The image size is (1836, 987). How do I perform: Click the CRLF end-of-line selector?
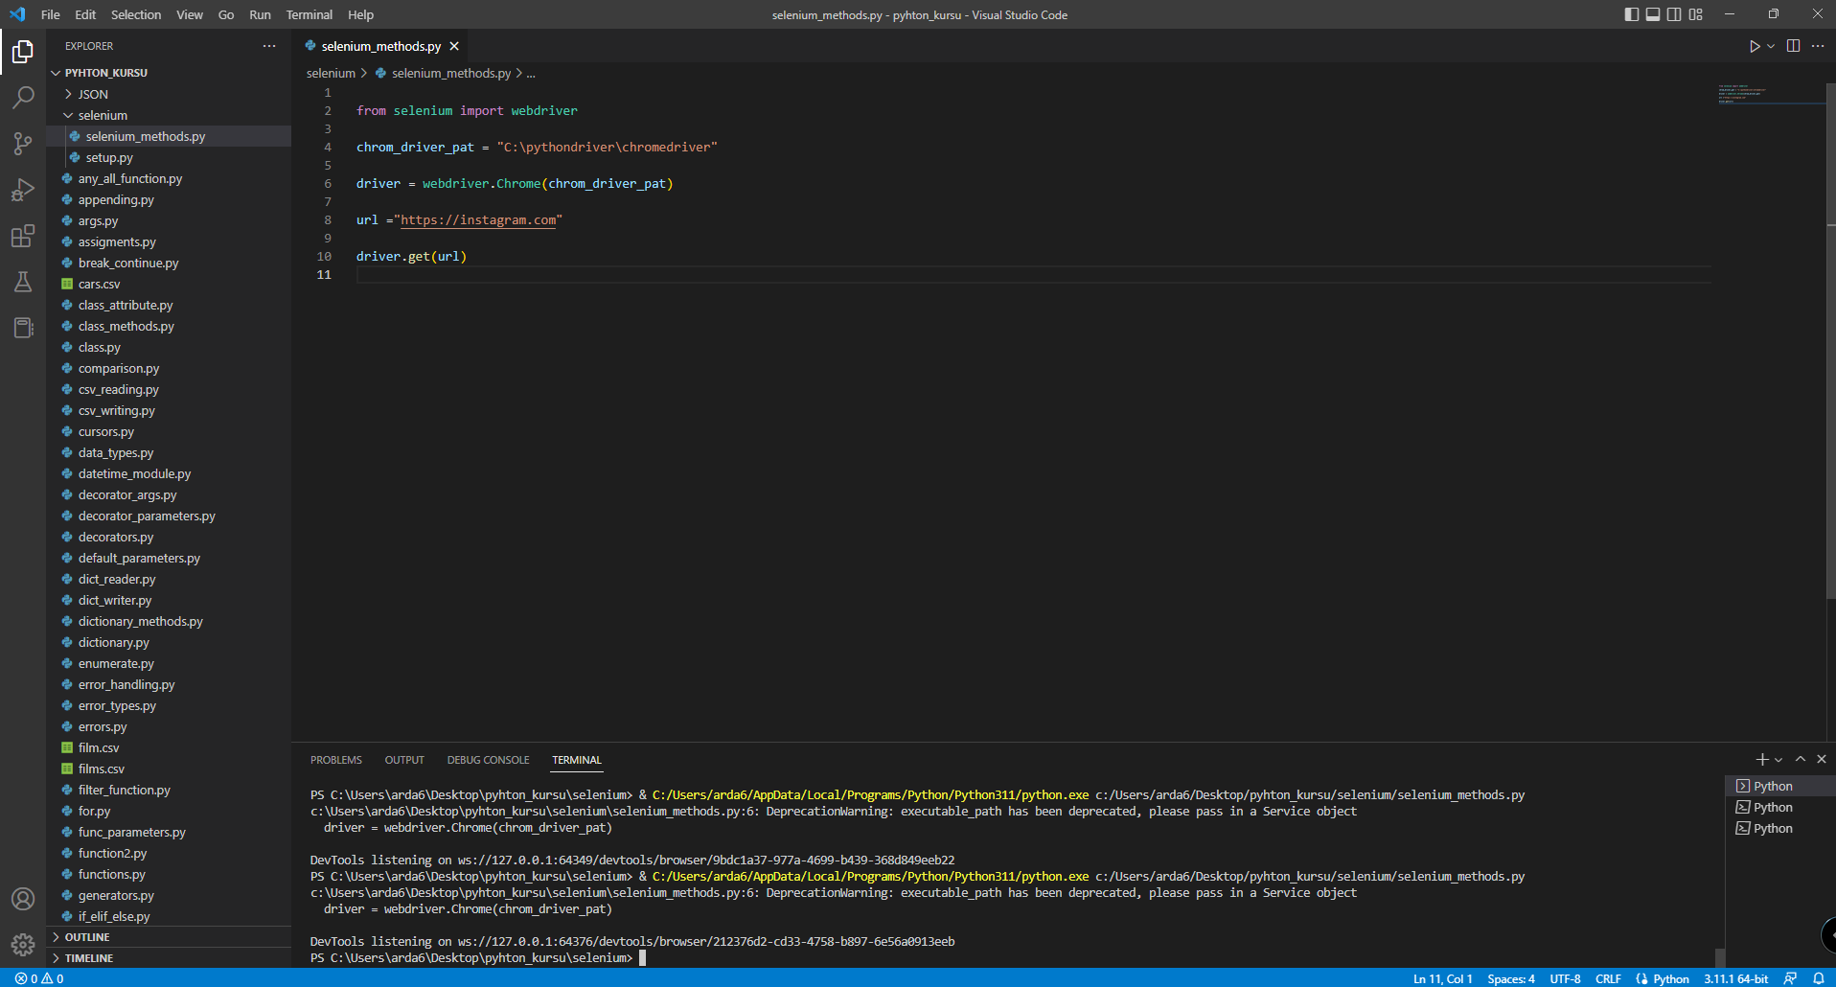click(x=1607, y=978)
